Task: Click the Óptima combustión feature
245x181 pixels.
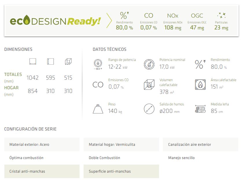Action: click(26, 158)
